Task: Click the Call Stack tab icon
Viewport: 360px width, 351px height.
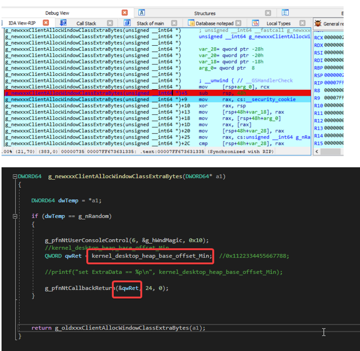Action: pos(63,23)
